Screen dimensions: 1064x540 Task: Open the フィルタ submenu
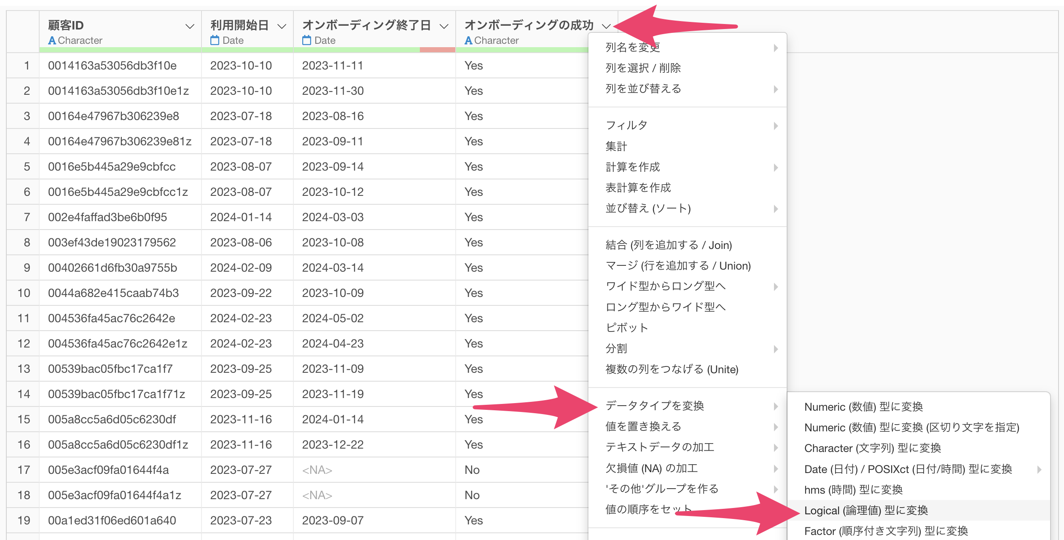click(687, 125)
